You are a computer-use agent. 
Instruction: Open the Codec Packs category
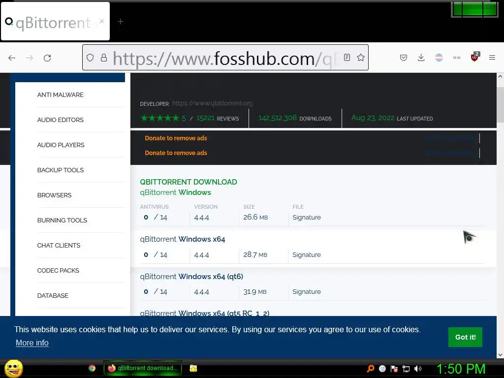(58, 270)
